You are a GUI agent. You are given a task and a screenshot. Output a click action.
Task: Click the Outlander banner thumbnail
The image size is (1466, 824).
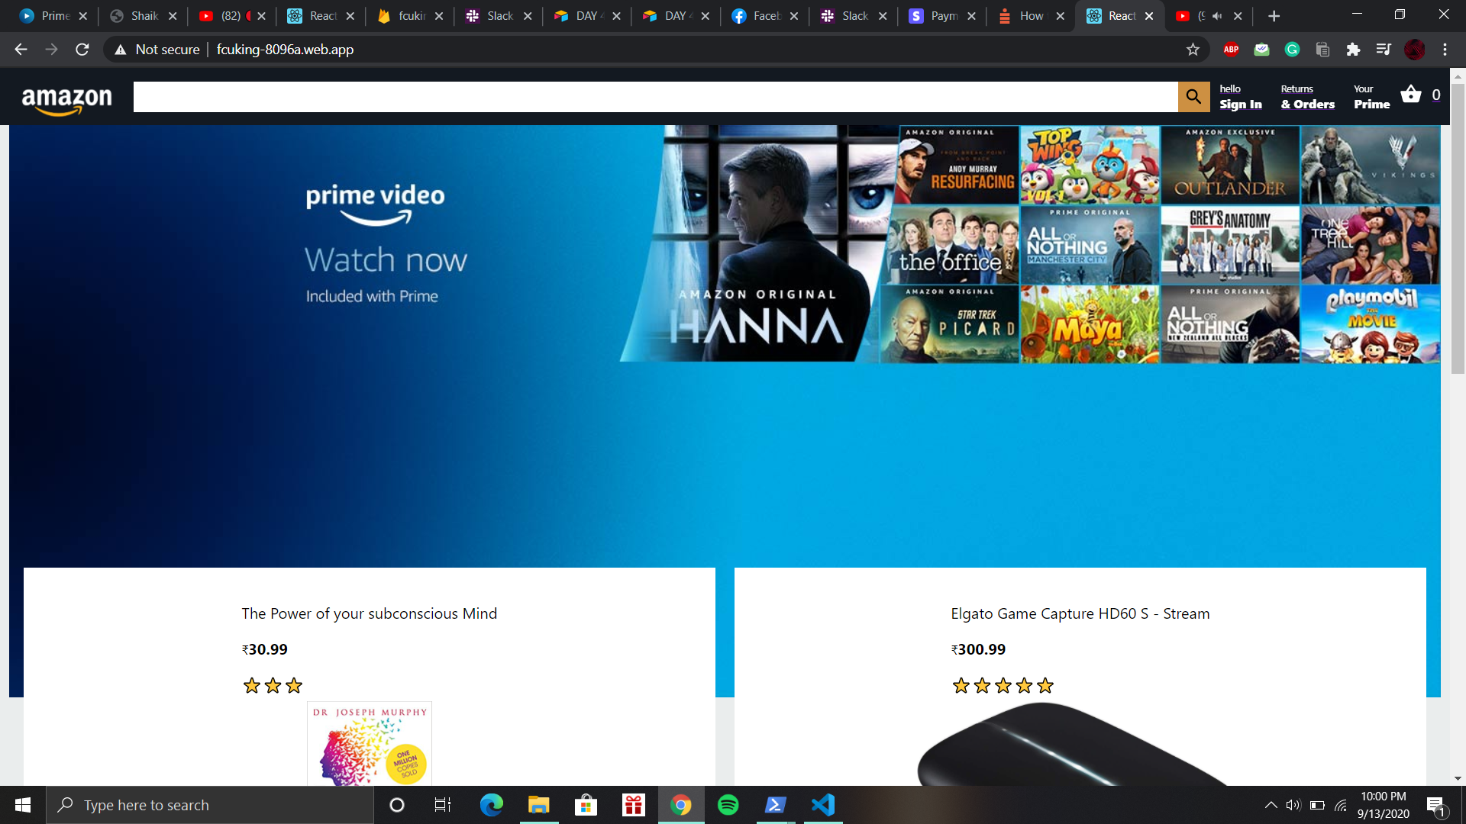1229,165
